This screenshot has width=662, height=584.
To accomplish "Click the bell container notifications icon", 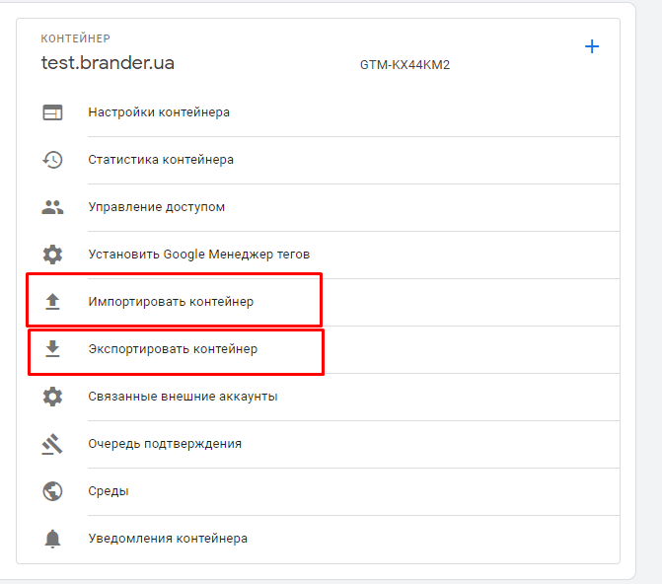I will (x=52, y=539).
